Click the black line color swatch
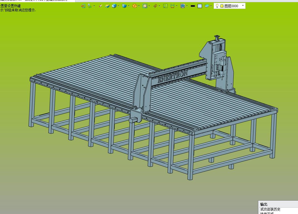Viewport: 298px width, 214px height. (193, 6)
